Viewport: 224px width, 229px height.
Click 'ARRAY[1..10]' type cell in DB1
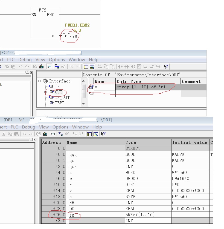(x=148, y=215)
